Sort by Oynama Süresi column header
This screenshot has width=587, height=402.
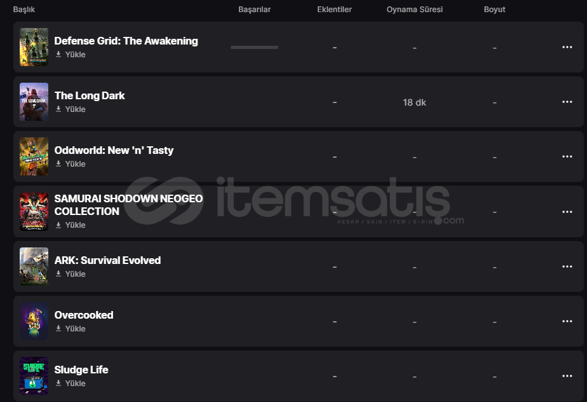coord(414,10)
